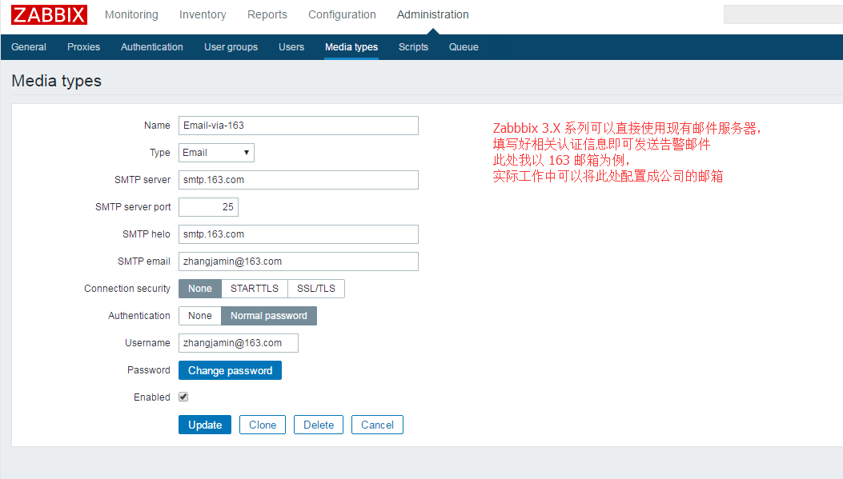Select the Media types tab
Image resolution: width=843 pixels, height=479 pixels.
[351, 46]
